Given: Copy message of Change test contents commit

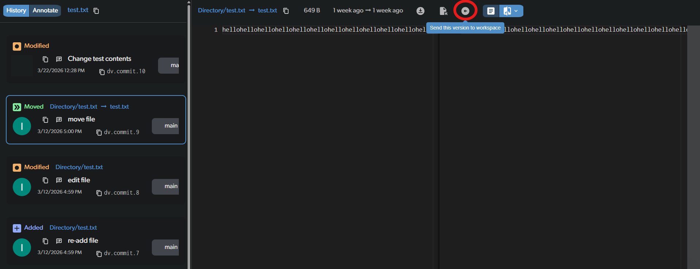Looking at the screenshot, I should point(45,59).
